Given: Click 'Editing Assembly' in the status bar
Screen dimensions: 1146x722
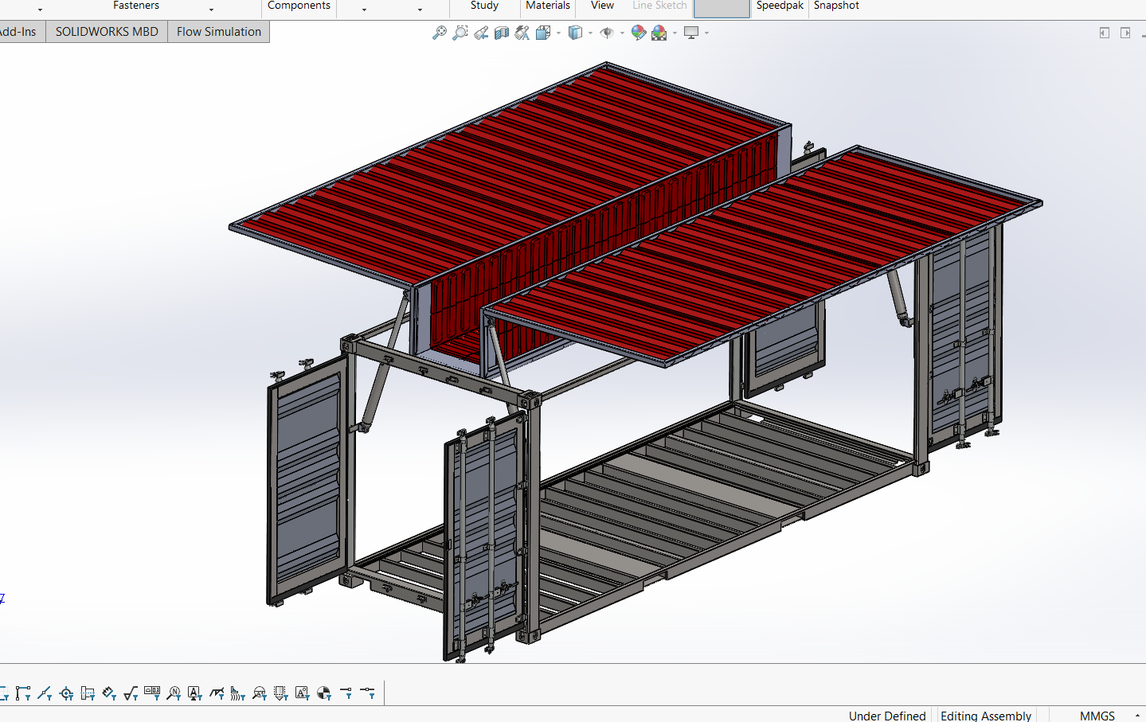Looking at the screenshot, I should (986, 716).
